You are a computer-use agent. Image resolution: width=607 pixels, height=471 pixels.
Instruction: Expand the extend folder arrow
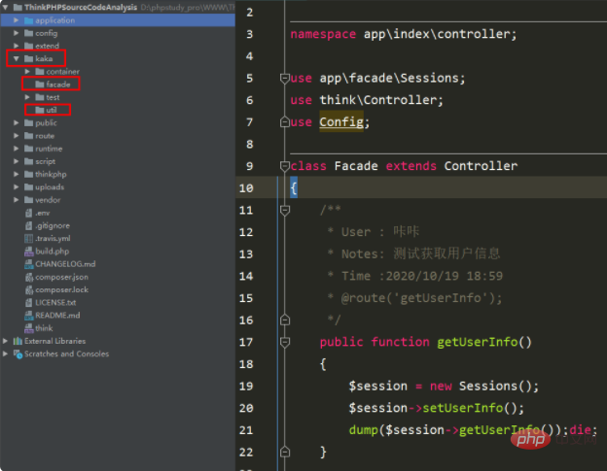click(x=16, y=46)
